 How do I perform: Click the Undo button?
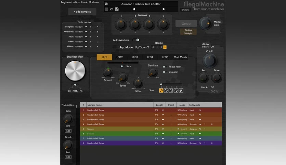coord(186,24)
